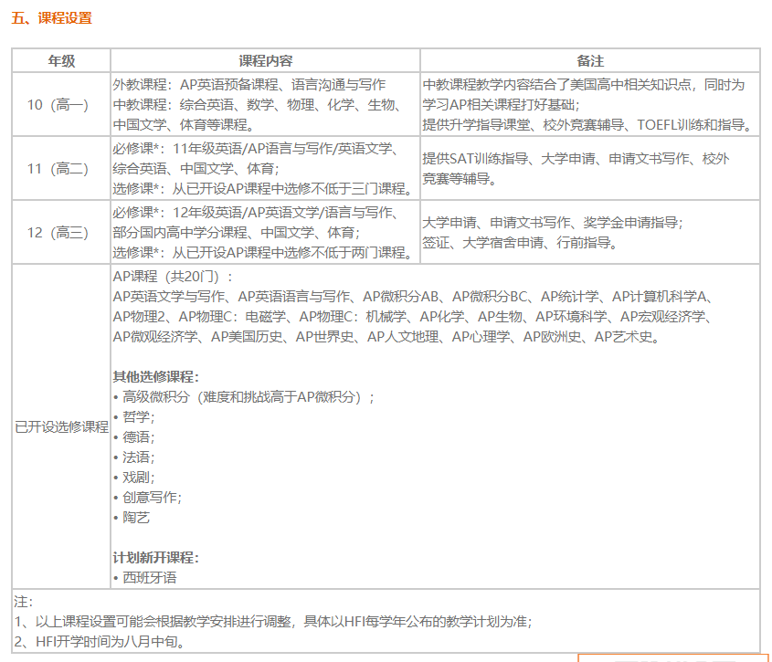Click the 11（高二）grade cell
This screenshot has width=772, height=662.
pyautogui.click(x=58, y=167)
